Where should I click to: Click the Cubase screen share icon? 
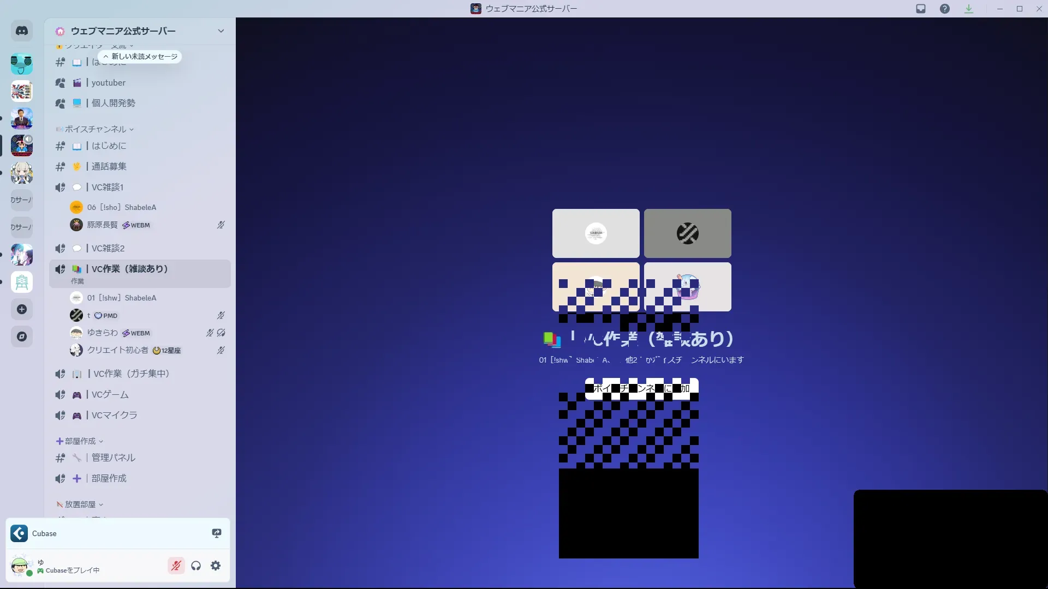click(217, 533)
